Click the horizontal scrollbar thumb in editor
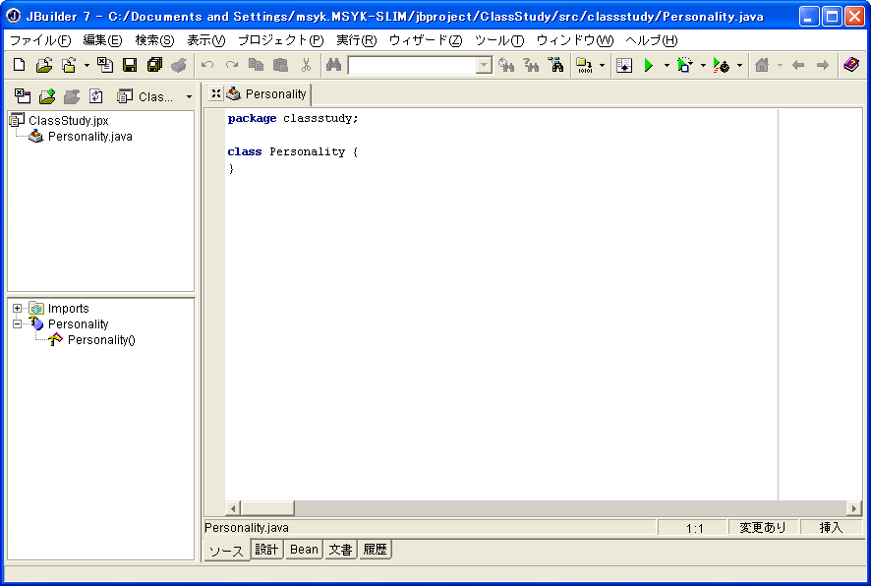 coord(267,508)
